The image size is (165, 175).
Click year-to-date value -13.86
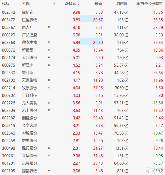point(157,103)
